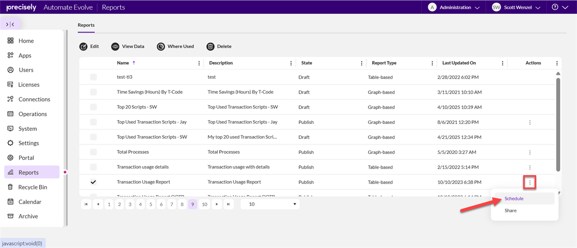Choose Schedule from the actions menu
Image resolution: width=577 pixels, height=248 pixels.
pyautogui.click(x=514, y=198)
